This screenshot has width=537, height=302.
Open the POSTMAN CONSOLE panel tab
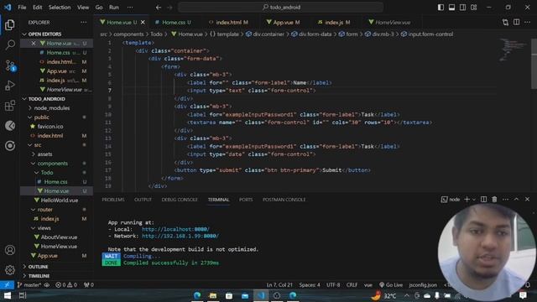click(x=284, y=200)
